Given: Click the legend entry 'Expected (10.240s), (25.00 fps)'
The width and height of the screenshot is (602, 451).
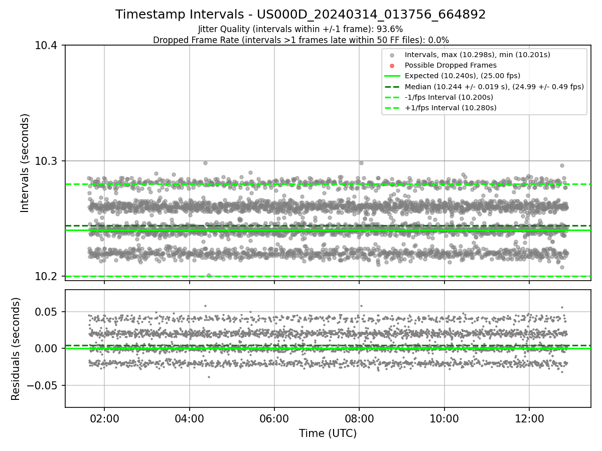Looking at the screenshot, I should pos(463,76).
